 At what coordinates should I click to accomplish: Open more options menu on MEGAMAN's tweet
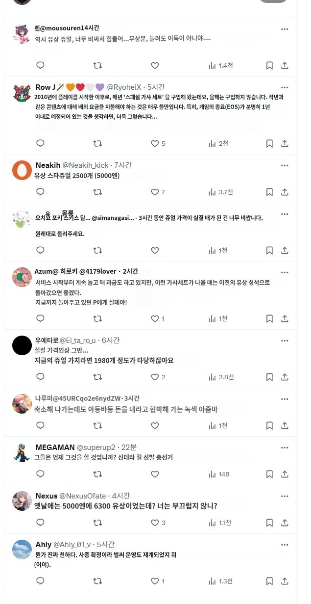[286, 447]
